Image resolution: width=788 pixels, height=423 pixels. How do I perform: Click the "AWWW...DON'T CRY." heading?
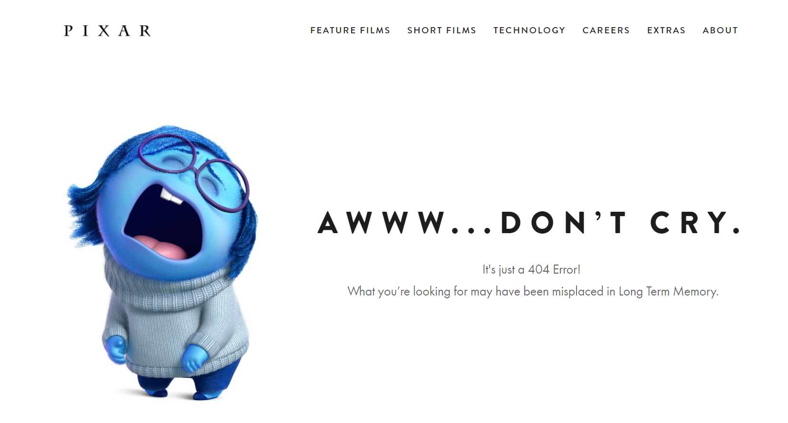(x=529, y=223)
